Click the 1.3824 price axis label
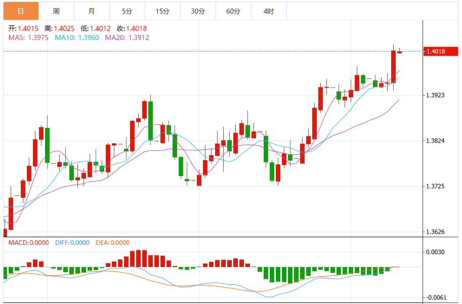The image size is (462, 304). [x=436, y=141]
